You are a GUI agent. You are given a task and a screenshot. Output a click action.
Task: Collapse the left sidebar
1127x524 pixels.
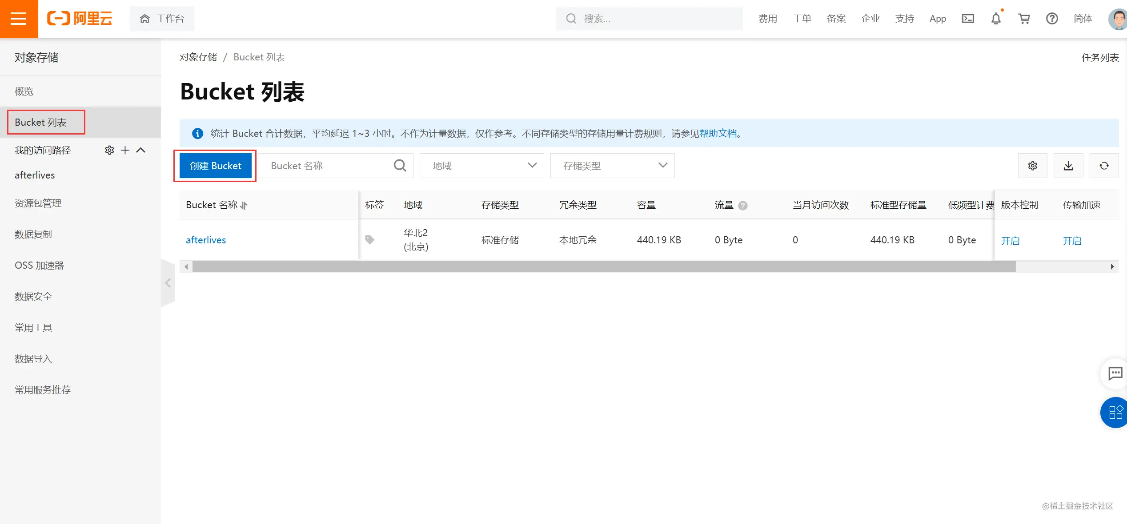(x=168, y=283)
